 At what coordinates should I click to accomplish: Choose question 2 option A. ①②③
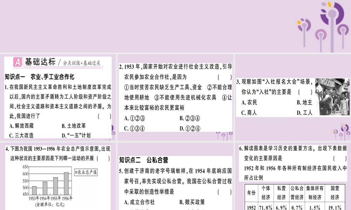coord(134,118)
